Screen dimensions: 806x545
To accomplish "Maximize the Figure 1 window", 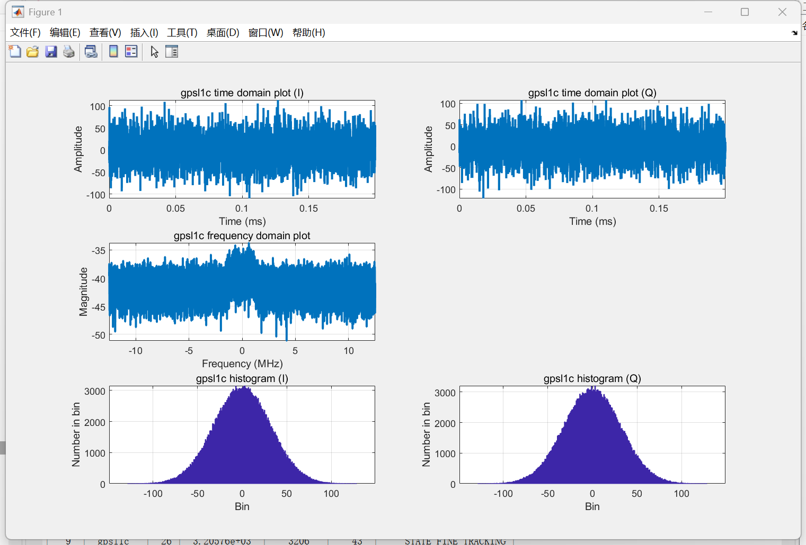I will (745, 12).
